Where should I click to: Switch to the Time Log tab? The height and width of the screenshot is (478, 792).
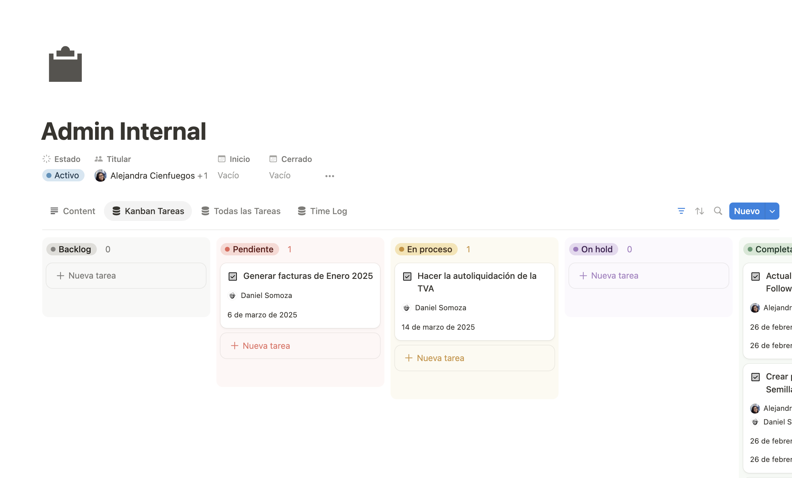tap(322, 211)
